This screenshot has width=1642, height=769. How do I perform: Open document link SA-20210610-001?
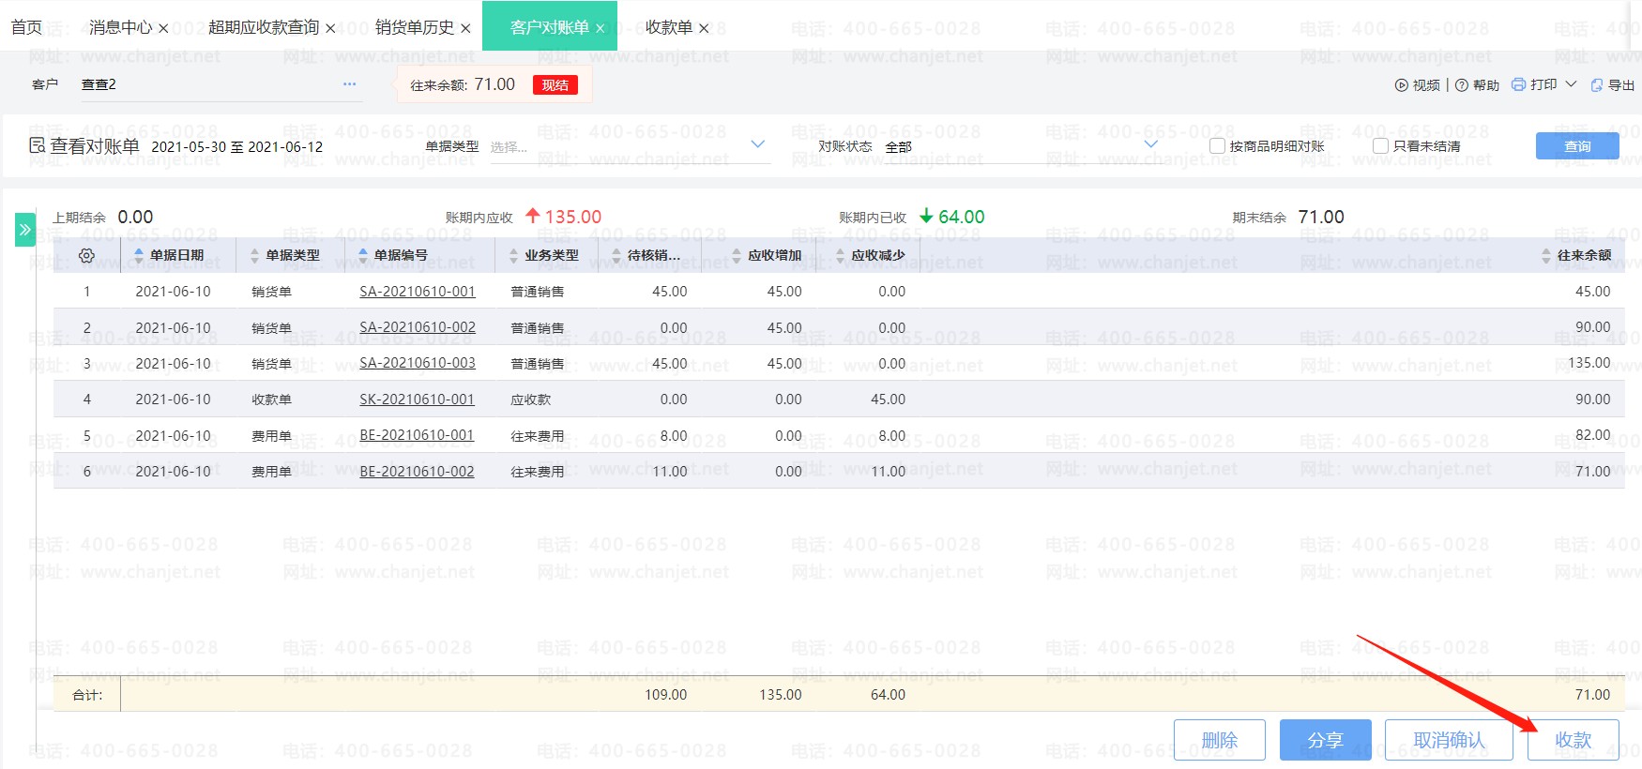coord(418,292)
